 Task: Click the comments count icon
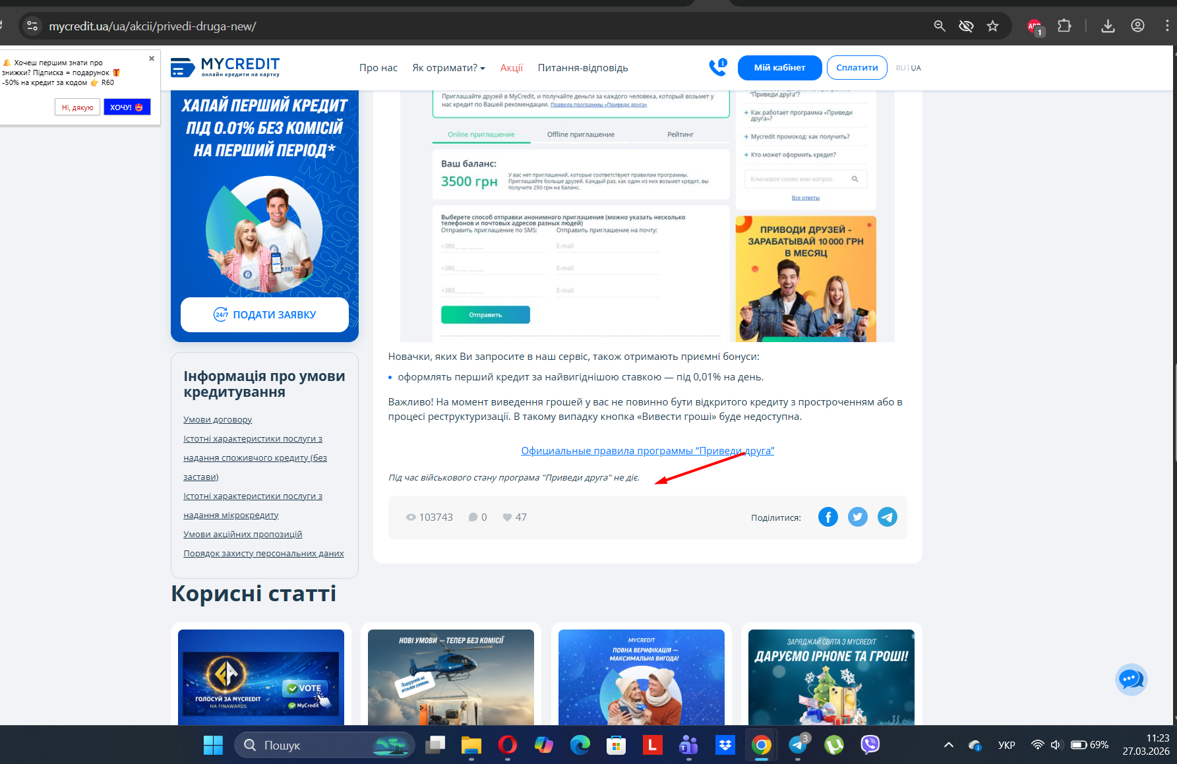(x=473, y=517)
